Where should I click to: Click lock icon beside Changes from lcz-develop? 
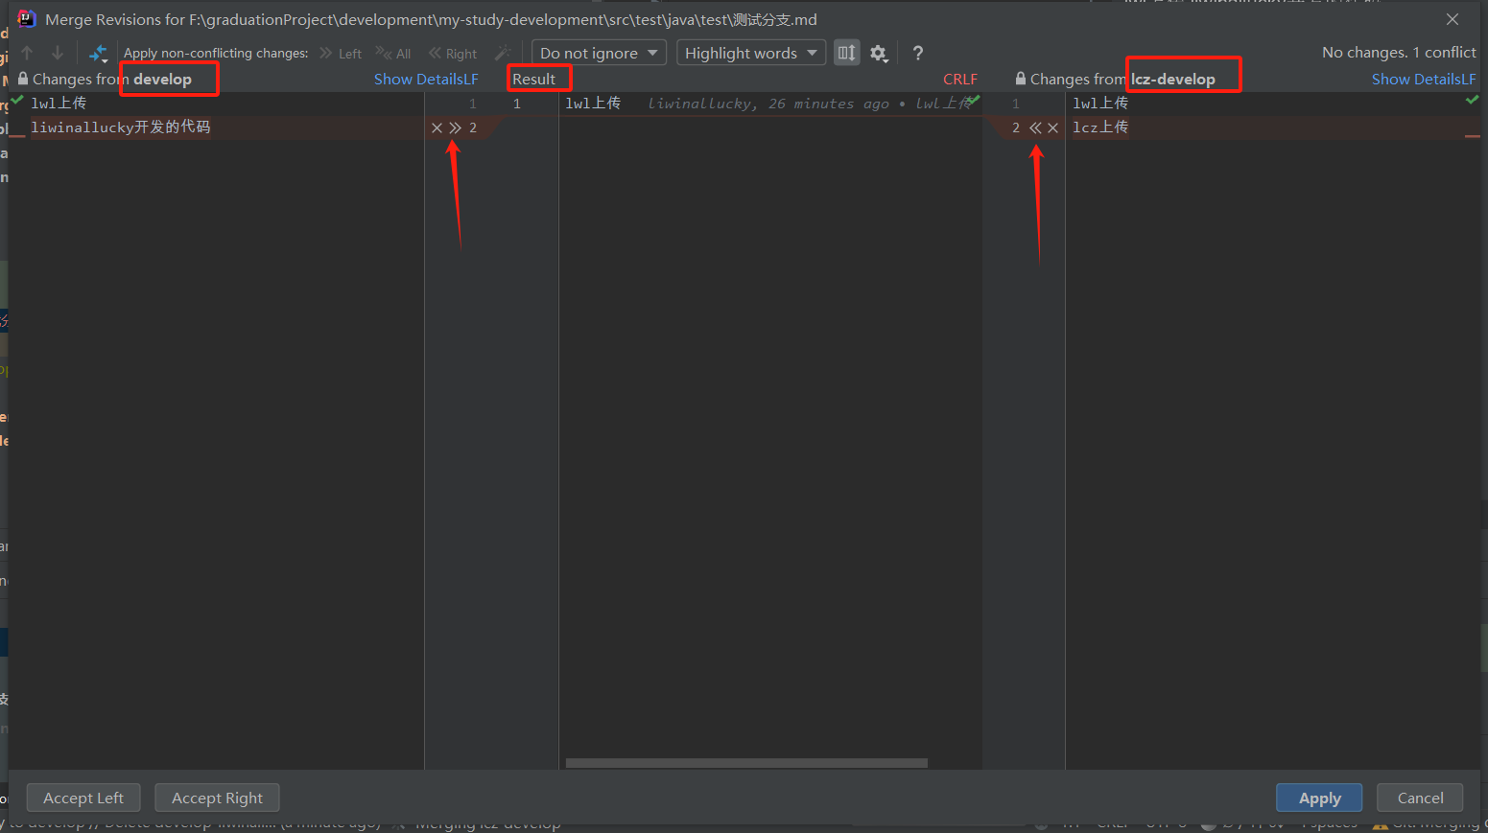(x=1021, y=79)
